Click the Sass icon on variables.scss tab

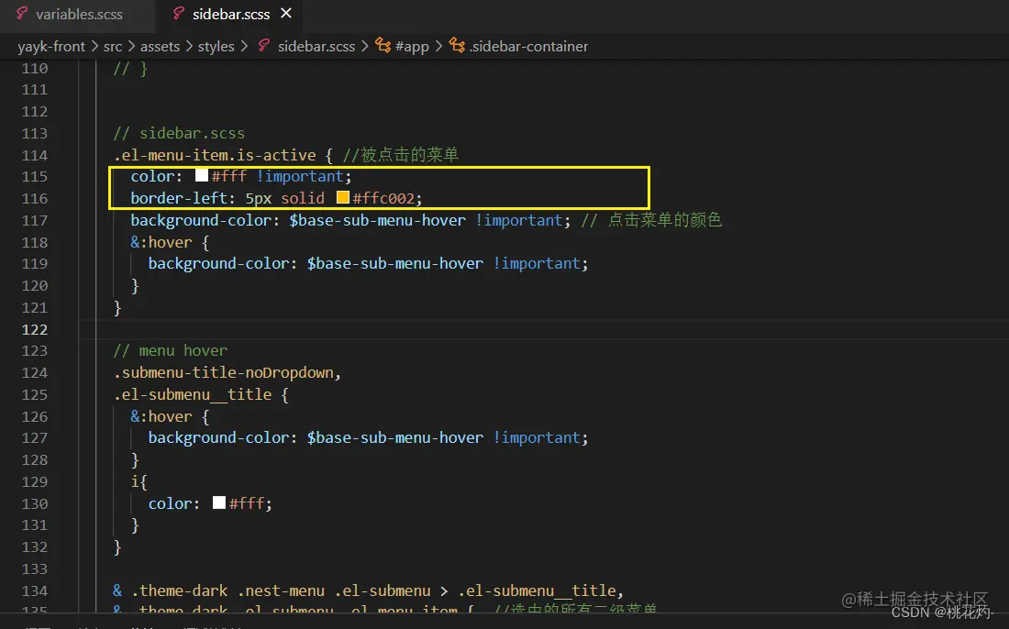(22, 14)
